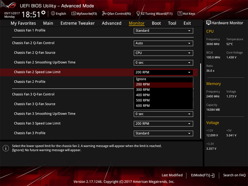Click the memory voltage 1.373 V value

tap(231, 96)
